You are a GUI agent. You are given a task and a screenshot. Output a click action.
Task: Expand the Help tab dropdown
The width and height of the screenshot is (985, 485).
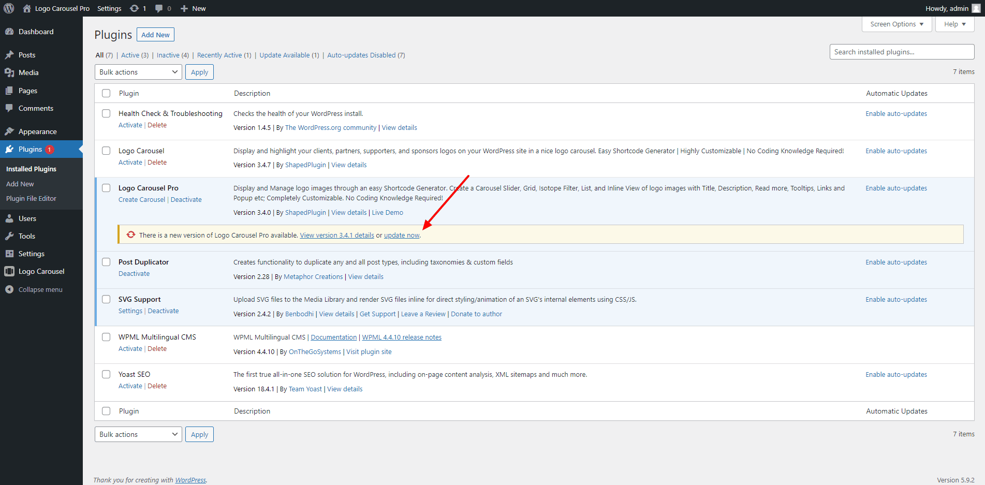[x=954, y=24]
